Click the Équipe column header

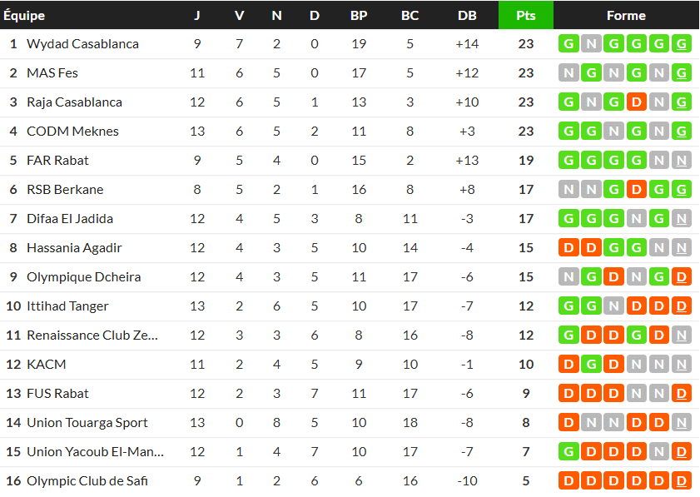click(x=25, y=16)
